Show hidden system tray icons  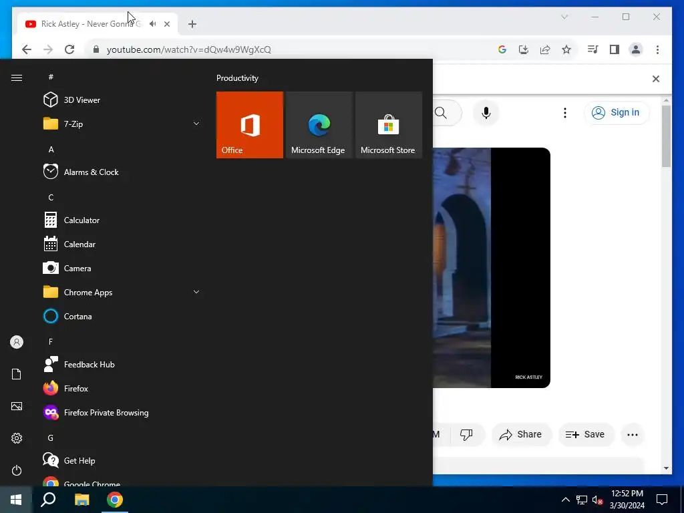(x=565, y=500)
